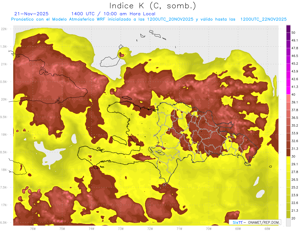The width and height of the screenshot is (300, 232).
Task: Click the "17N" latitude label
Action: [x=4, y=205]
